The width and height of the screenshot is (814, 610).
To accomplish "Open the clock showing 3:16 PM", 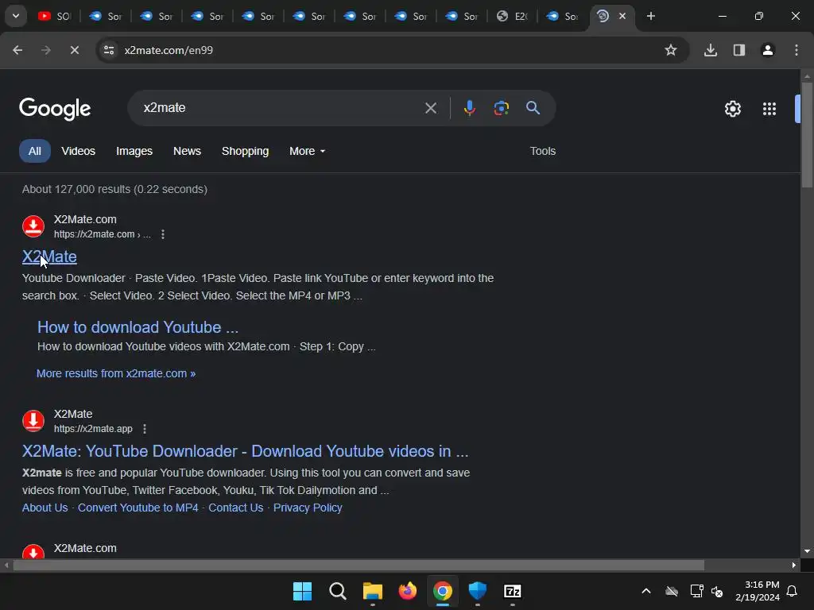I will (x=758, y=591).
